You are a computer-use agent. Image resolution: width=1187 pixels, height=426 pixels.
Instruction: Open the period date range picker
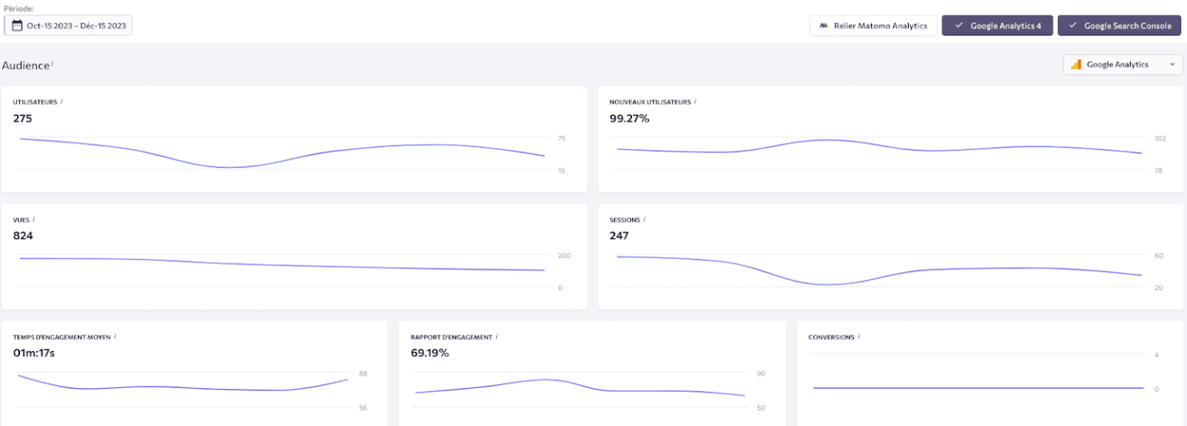pos(68,26)
